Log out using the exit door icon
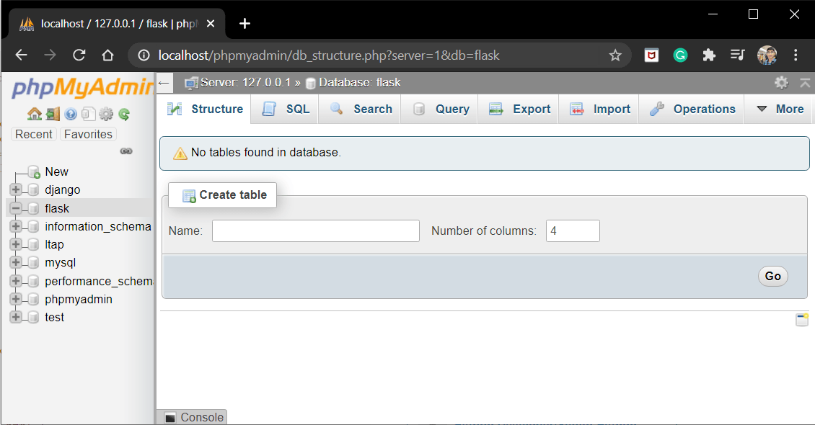Viewport: 815px width, 425px height. pos(53,114)
